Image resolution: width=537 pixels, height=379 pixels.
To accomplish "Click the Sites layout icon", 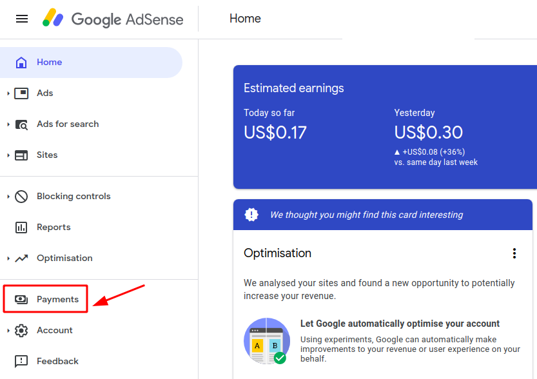I will (21, 155).
